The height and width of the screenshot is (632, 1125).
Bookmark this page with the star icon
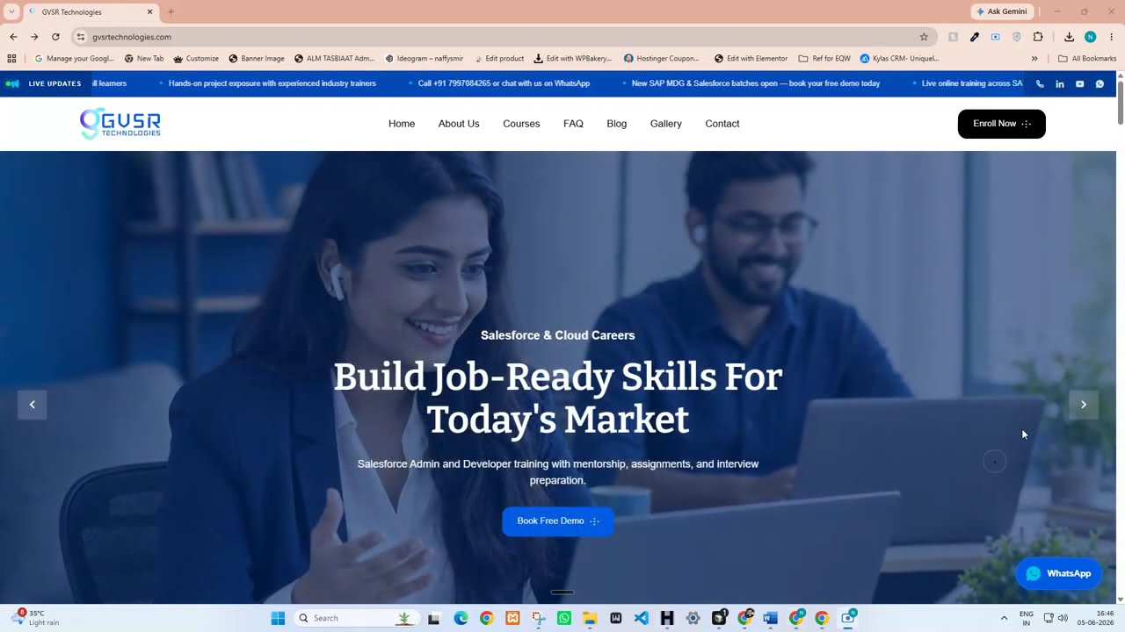924,37
